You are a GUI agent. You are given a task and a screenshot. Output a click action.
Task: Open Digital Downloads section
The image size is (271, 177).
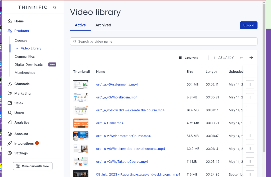[29, 65]
